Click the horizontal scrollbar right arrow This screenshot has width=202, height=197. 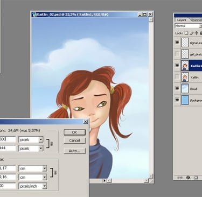pyautogui.click(x=147, y=181)
